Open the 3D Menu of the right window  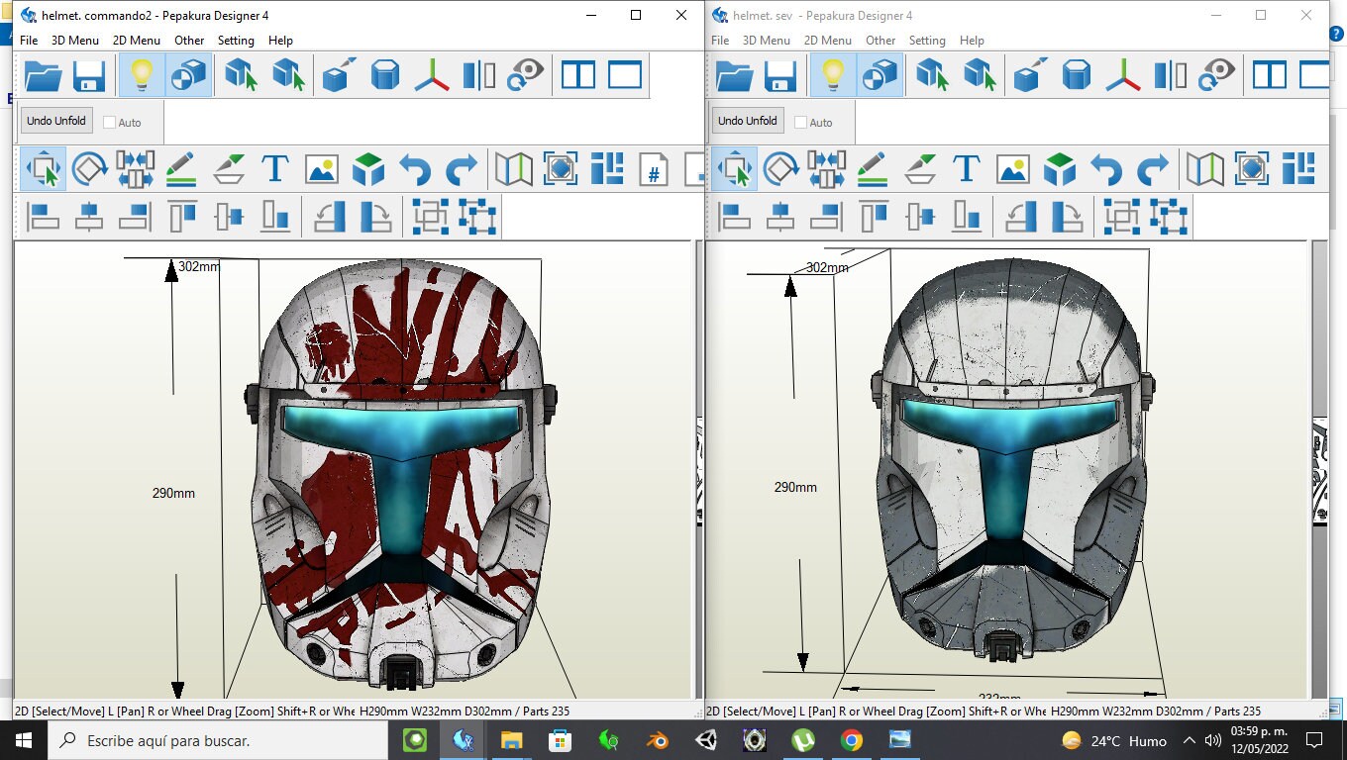[765, 41]
